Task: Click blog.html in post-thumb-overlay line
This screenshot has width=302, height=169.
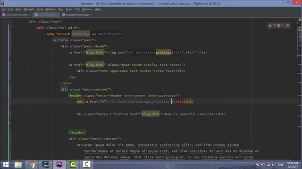Action: tap(95, 65)
